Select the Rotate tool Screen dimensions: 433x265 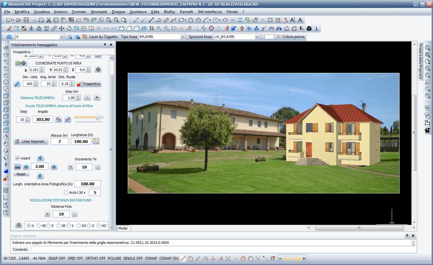click(69, 29)
